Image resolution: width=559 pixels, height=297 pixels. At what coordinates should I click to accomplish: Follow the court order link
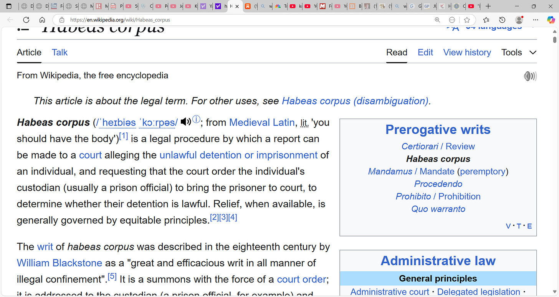[x=302, y=279]
